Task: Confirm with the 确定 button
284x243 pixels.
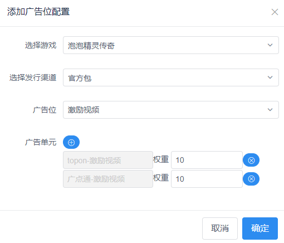Action: click(x=260, y=229)
